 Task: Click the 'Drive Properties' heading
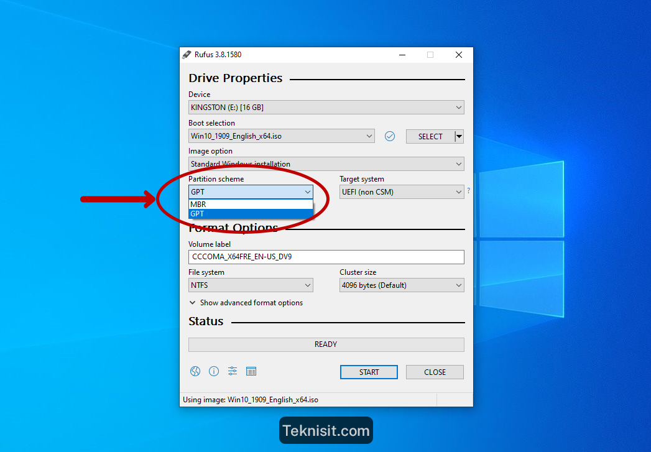point(236,78)
